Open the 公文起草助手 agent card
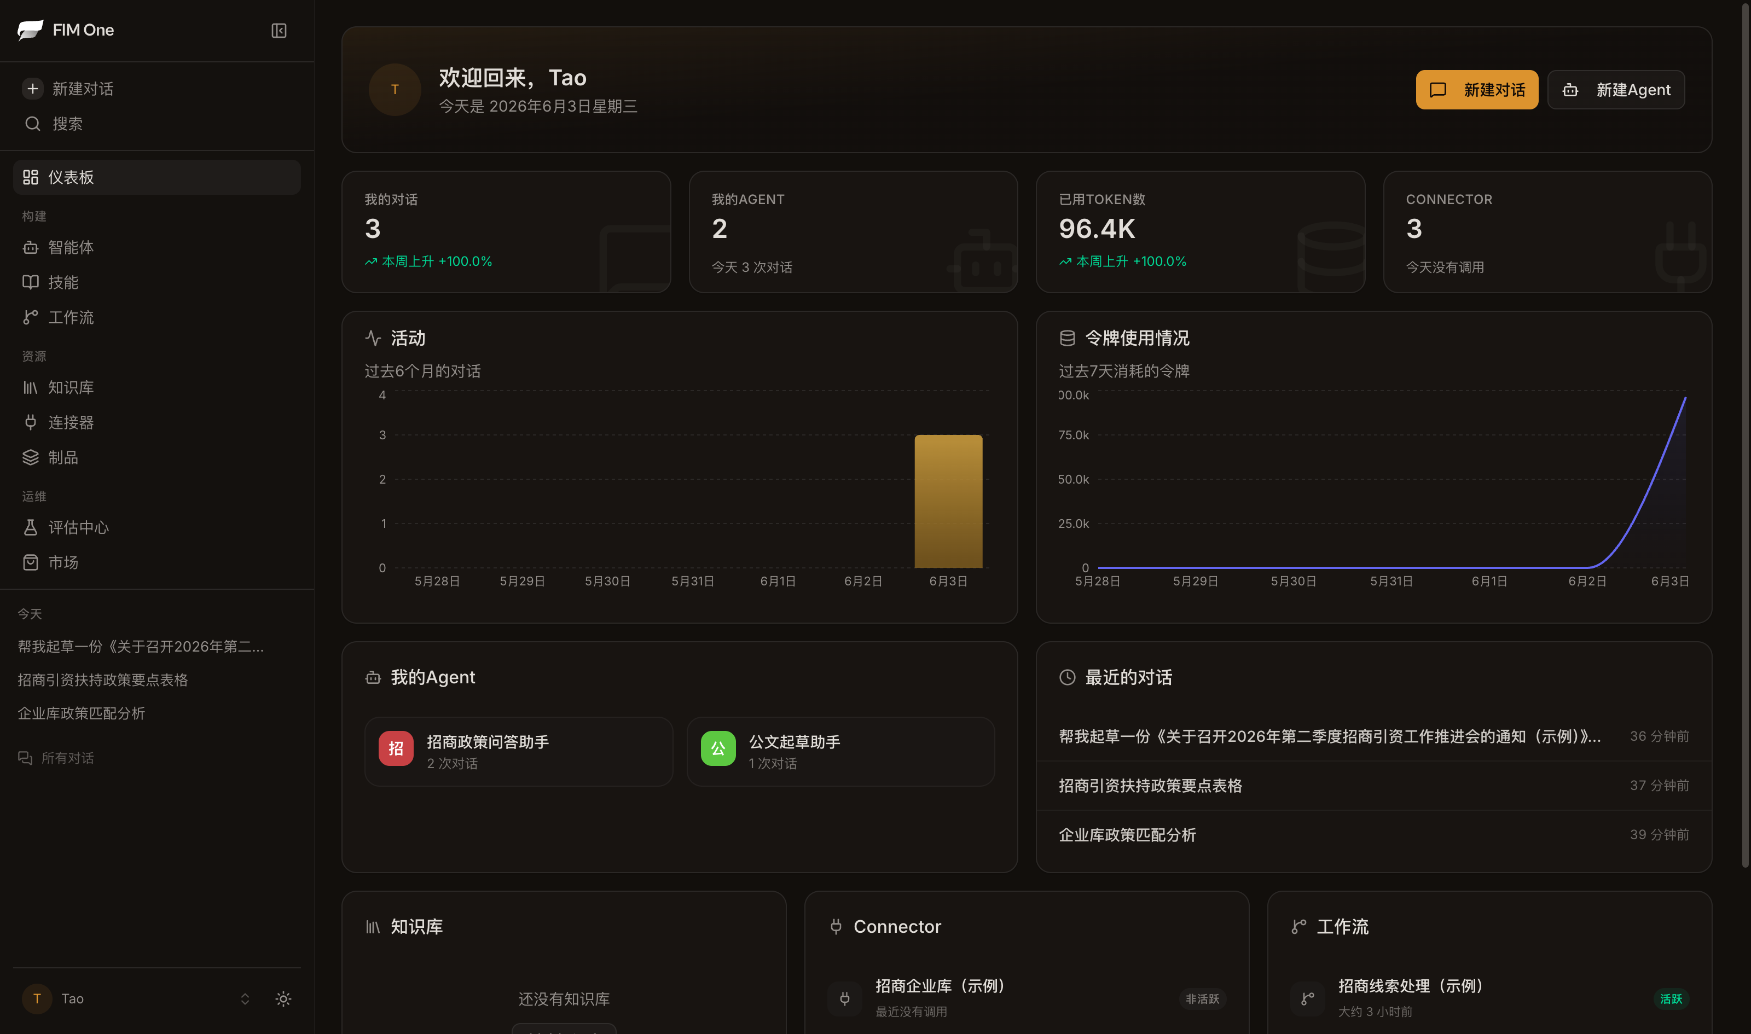The width and height of the screenshot is (1751, 1034). click(840, 751)
